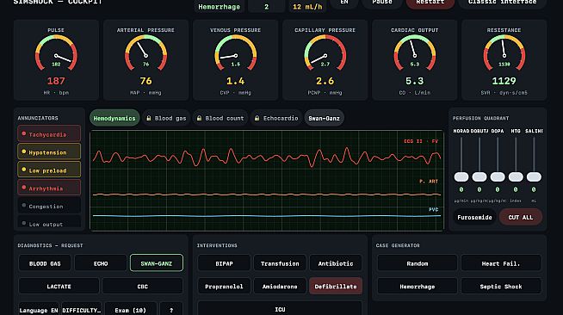Open the locked Blood gas tab
This screenshot has width=563, height=315.
pos(166,118)
